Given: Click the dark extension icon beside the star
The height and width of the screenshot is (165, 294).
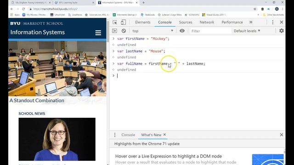Looking at the screenshot, I should click(x=262, y=9).
